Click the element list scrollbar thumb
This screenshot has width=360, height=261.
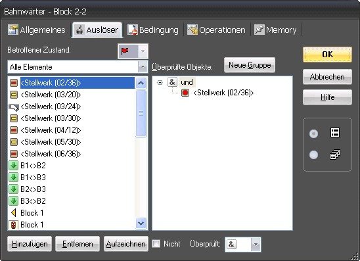click(x=141, y=113)
